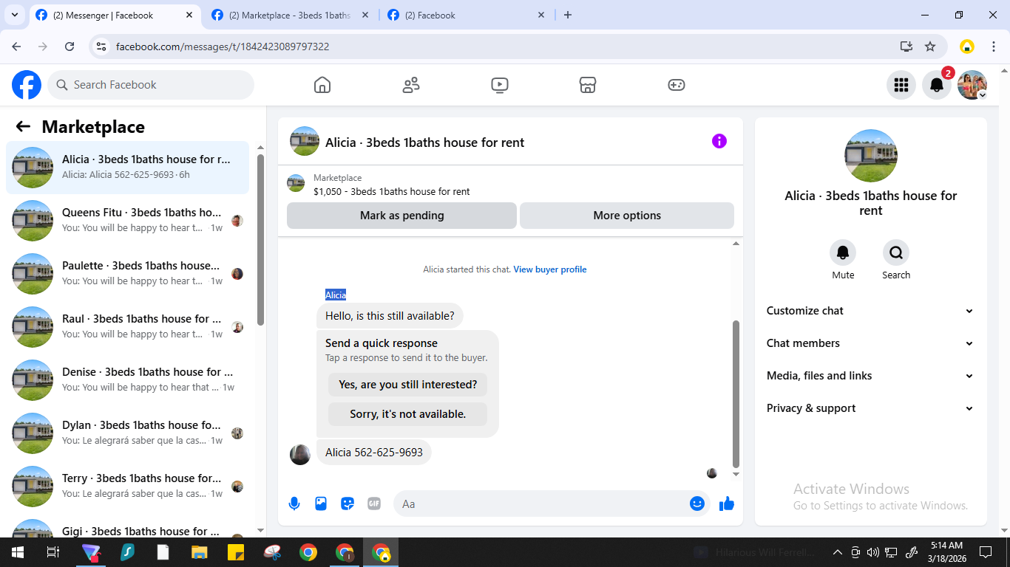Open Windows Start menu
This screenshot has width=1010, height=567.
click(17, 552)
